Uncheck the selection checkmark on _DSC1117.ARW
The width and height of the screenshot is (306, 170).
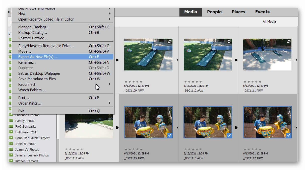[289, 135]
